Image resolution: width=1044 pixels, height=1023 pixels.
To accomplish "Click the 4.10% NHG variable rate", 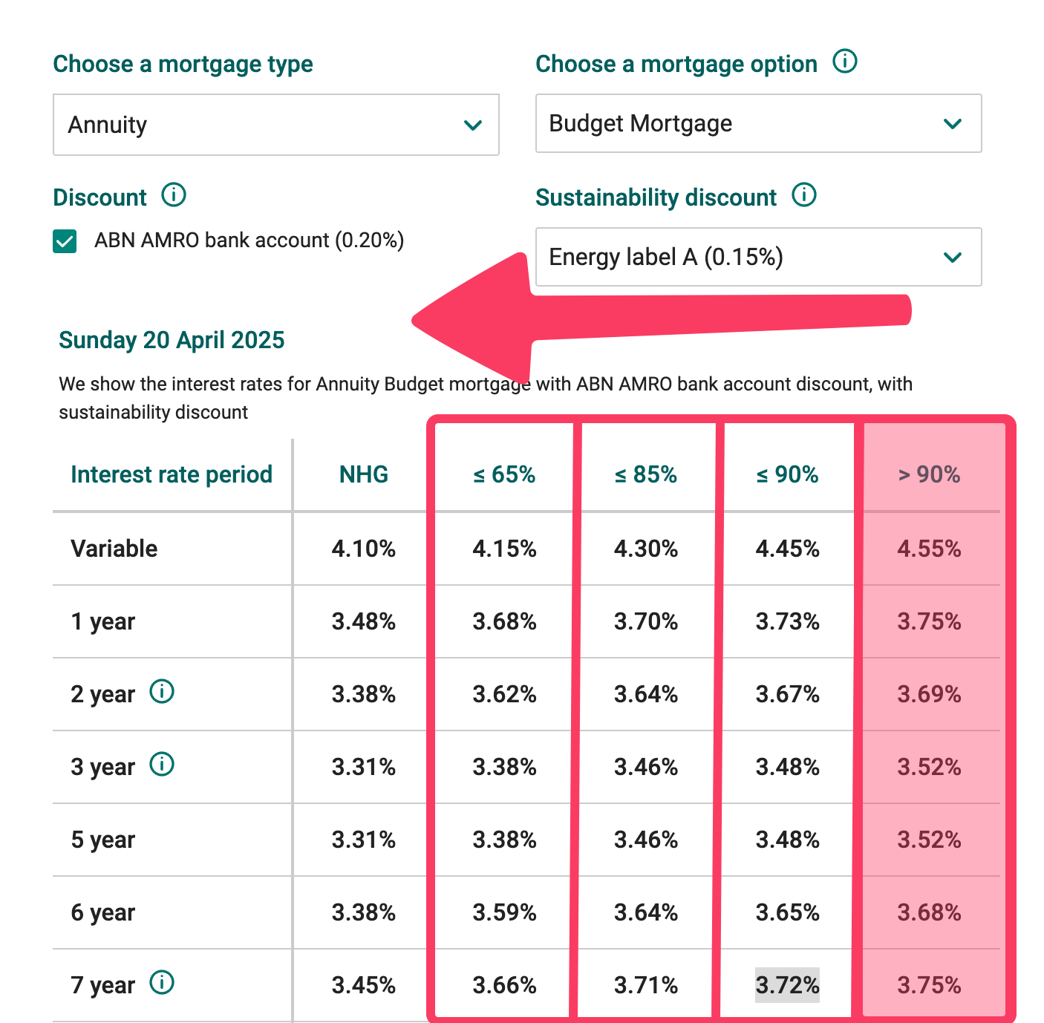I will click(364, 549).
